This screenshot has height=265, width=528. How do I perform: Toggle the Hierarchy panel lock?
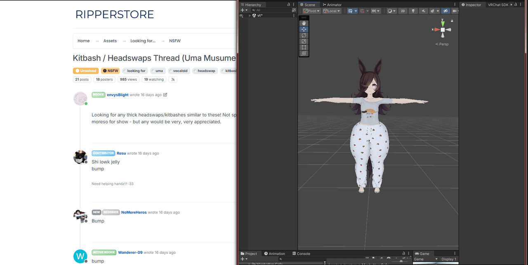[x=289, y=5]
